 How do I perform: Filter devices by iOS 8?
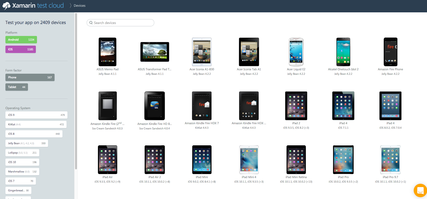[34, 134]
